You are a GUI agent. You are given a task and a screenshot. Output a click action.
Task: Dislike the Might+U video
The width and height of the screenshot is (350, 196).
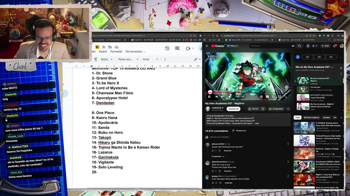click(x=263, y=109)
